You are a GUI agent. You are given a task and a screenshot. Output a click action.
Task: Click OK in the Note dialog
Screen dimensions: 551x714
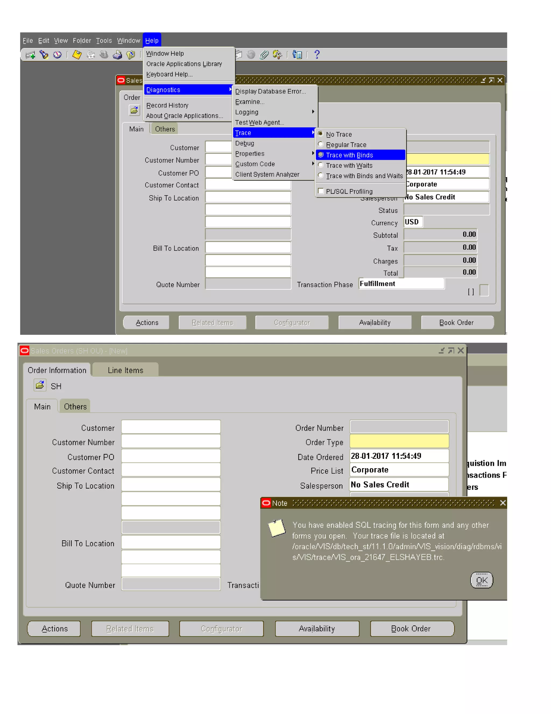482,581
